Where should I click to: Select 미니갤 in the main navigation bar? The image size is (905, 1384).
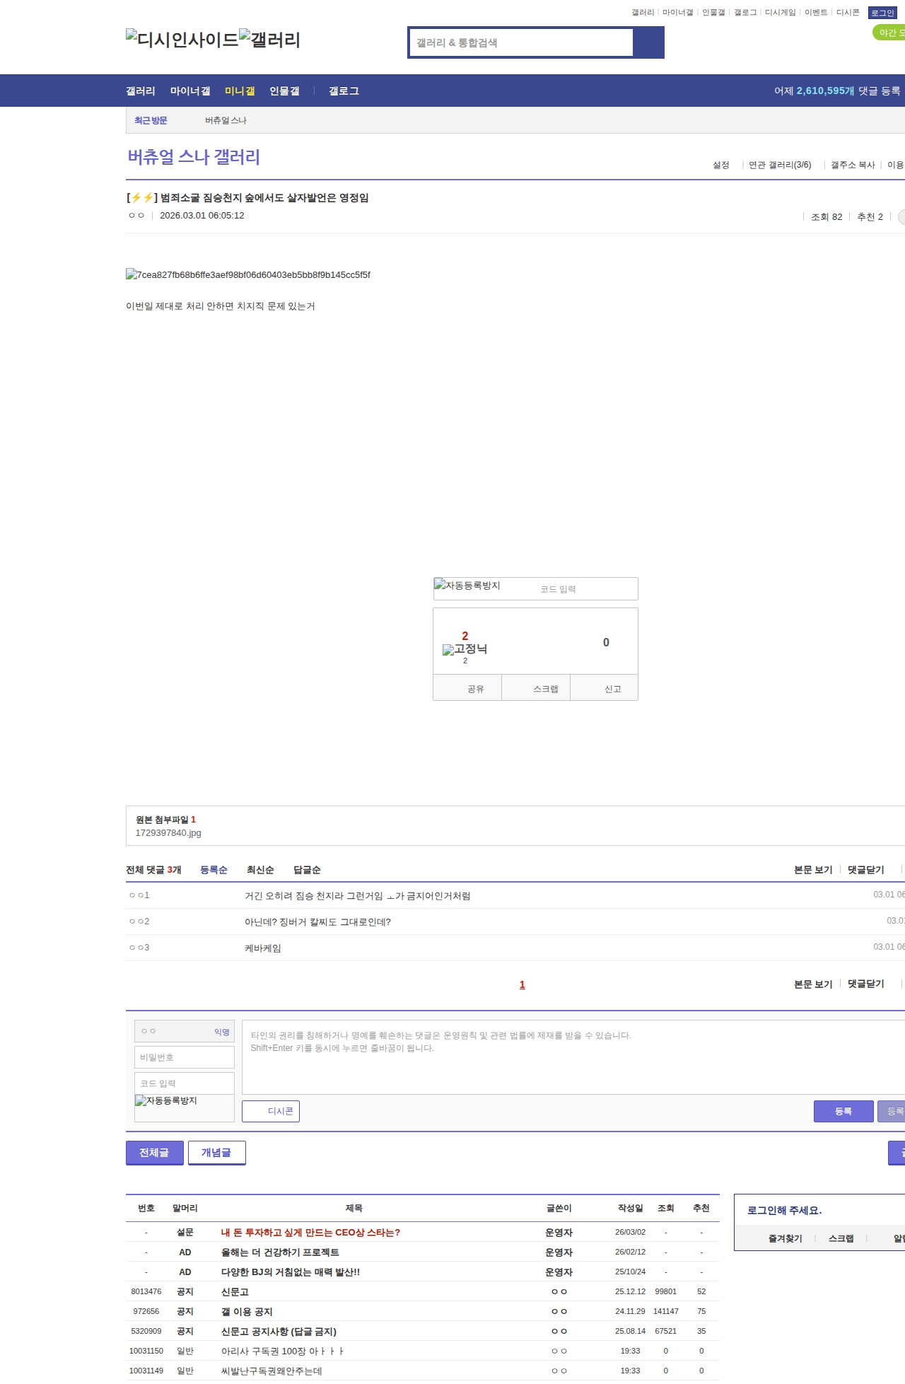(240, 91)
